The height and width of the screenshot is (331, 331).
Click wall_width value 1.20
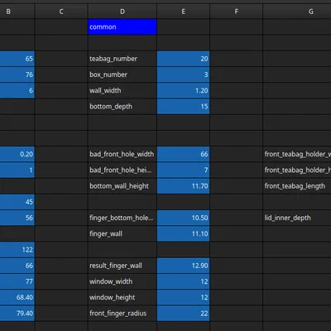[183, 90]
